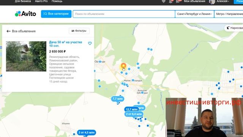This screenshot has height=137, width=243.
Task: Click the Ильино label on map
Action: point(66,124)
